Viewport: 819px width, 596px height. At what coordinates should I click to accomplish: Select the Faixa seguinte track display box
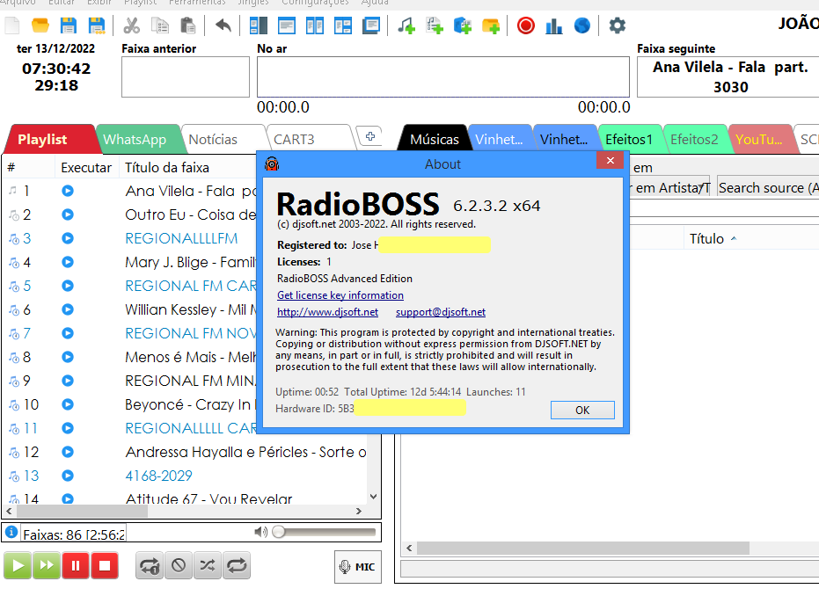[x=728, y=77]
